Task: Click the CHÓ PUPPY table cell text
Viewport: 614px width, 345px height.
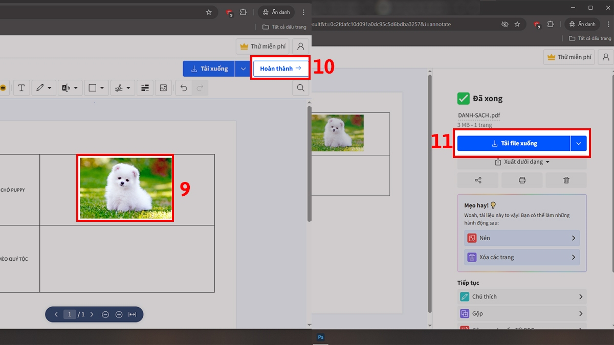Action: 13,190
